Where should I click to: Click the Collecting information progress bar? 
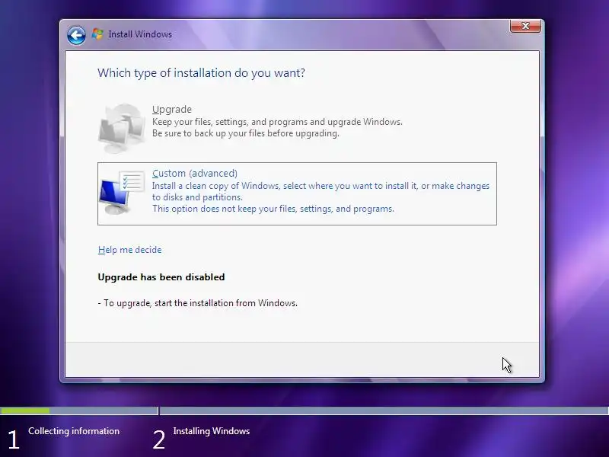click(x=79, y=411)
